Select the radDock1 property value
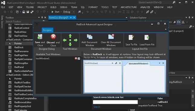Screen dimensions: 195x111 pyautogui.click(x=163, y=102)
